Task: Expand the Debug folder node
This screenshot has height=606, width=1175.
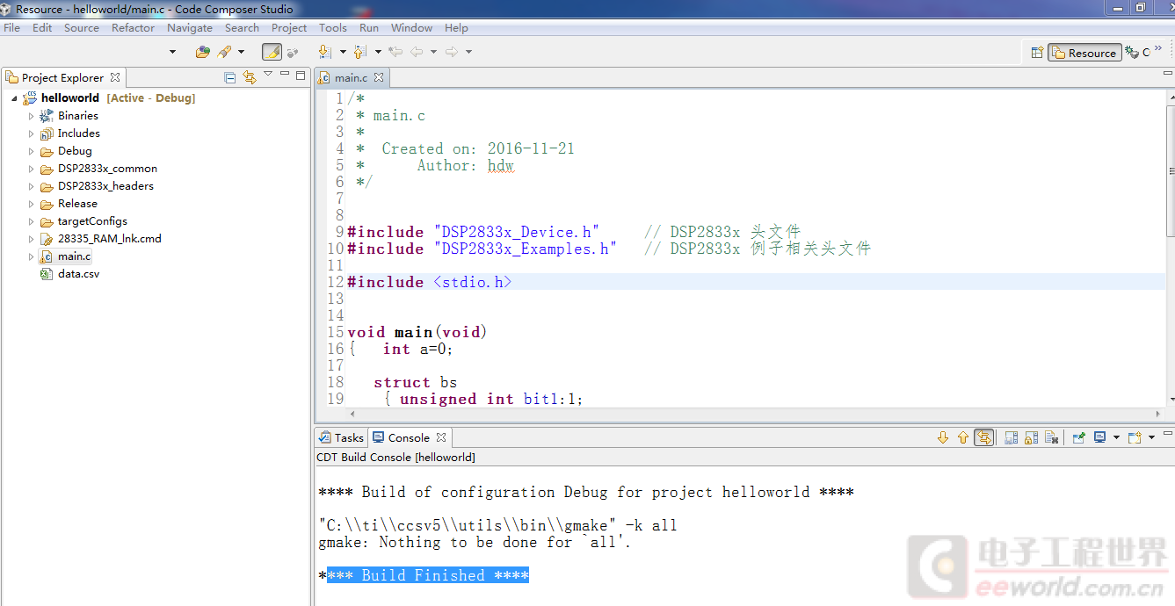Action: point(31,151)
